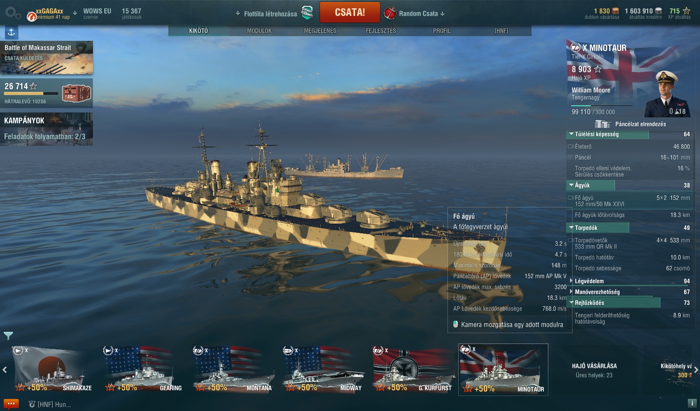Click the supply container crate icon
This screenshot has width=700, height=411.
[77, 93]
